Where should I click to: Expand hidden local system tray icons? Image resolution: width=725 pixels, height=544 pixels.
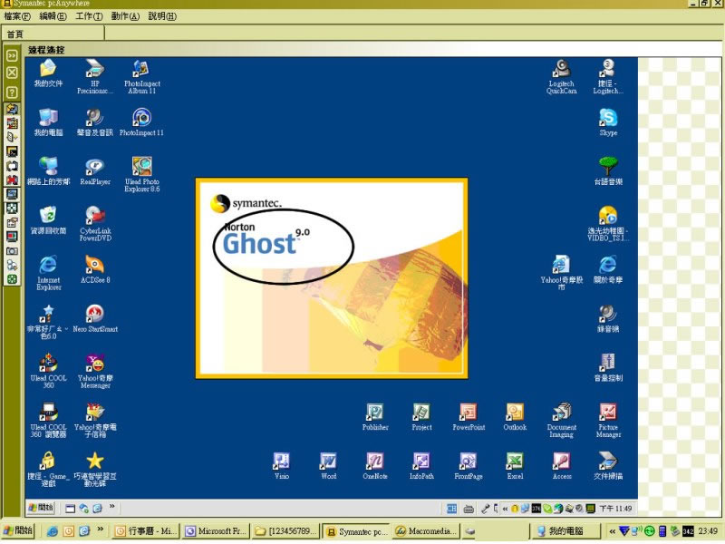tap(613, 531)
